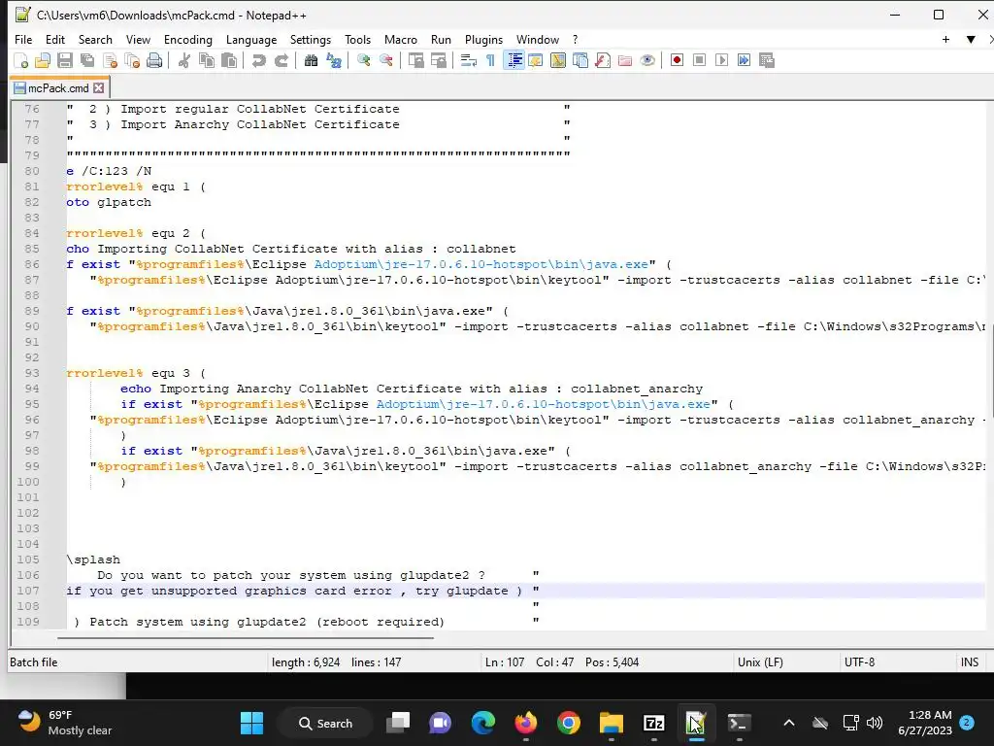Open file using the folder toolbar icon

pyautogui.click(x=43, y=60)
